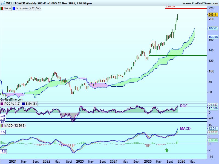Click the red-green Price legend swatch

click(x=2, y=8)
